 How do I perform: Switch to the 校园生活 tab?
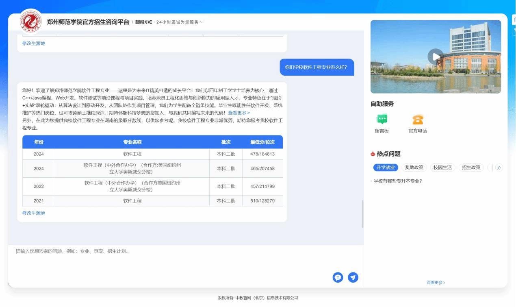pyautogui.click(x=442, y=168)
